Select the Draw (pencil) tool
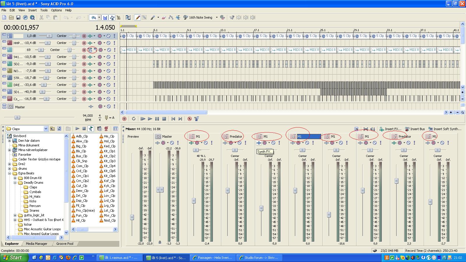 pyautogui.click(x=137, y=17)
